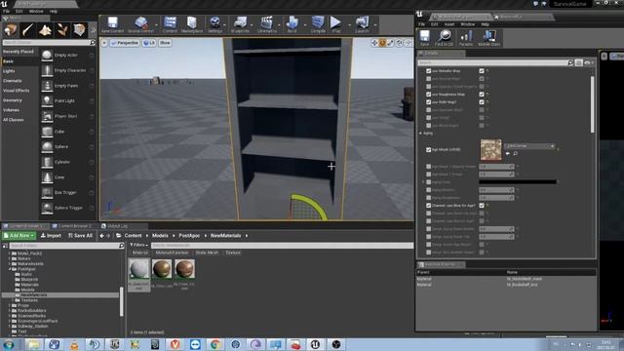Expand the Props folder in tree

pyautogui.click(x=10, y=305)
